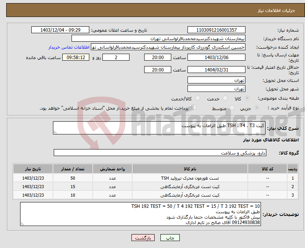
Task: Click need date 1403/12/23 in row 2
Action: (x=33, y=187)
